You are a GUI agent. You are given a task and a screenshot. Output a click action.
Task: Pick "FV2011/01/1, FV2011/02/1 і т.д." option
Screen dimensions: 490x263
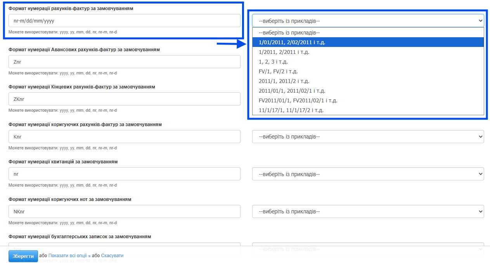coord(298,100)
